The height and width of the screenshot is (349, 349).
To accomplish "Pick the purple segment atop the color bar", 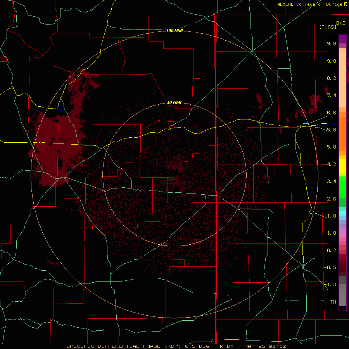I will pos(342,39).
